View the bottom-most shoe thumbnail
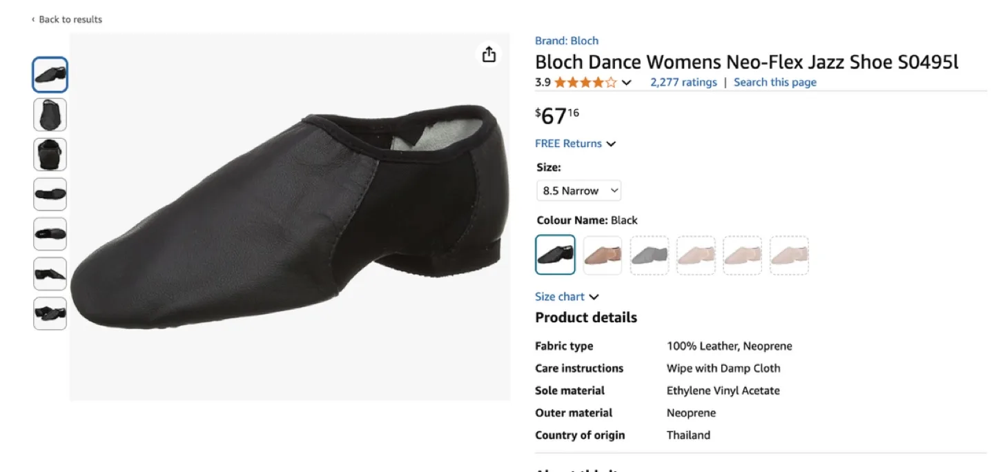 point(50,313)
